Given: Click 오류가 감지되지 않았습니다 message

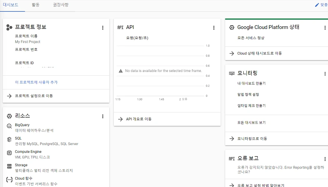Looking at the screenshot, I should click(281, 170).
